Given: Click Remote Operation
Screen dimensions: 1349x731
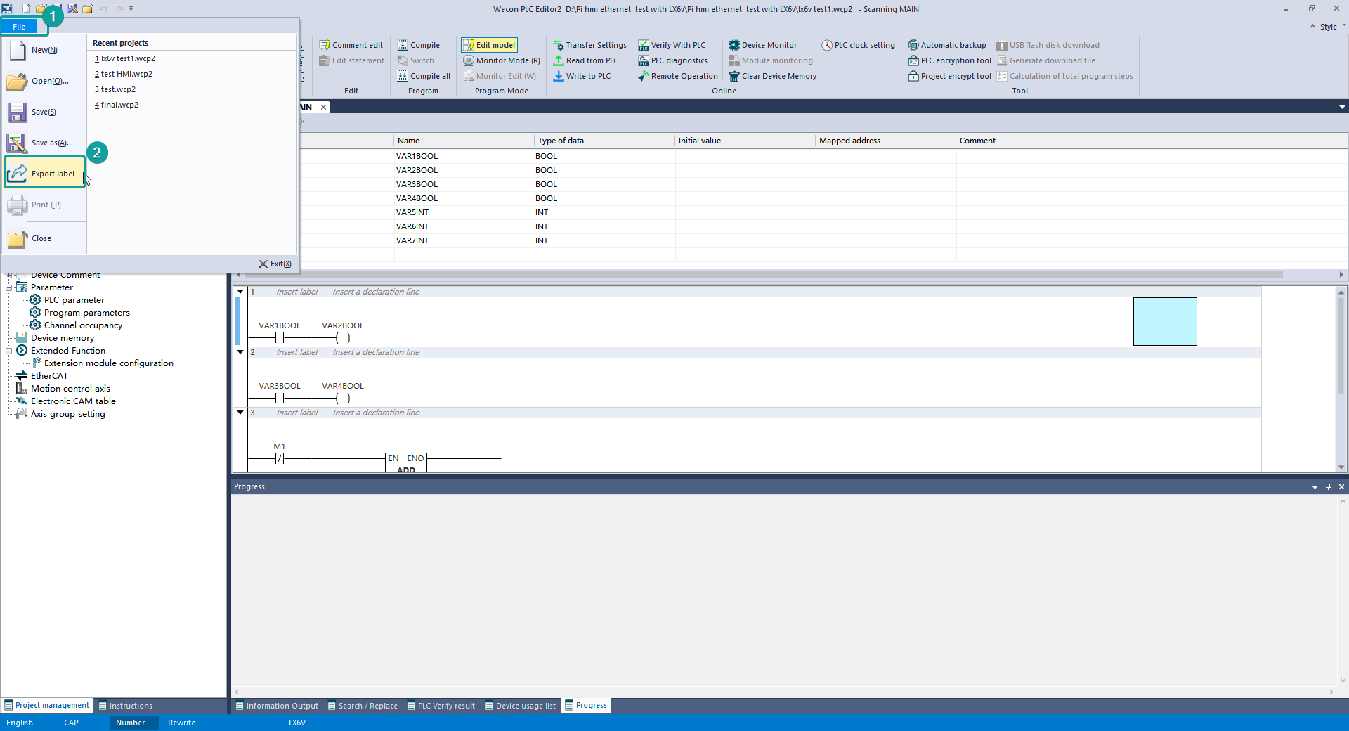Looking at the screenshot, I should tap(678, 76).
